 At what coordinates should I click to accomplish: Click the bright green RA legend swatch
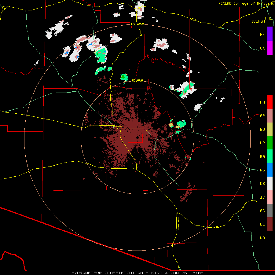click(270, 156)
